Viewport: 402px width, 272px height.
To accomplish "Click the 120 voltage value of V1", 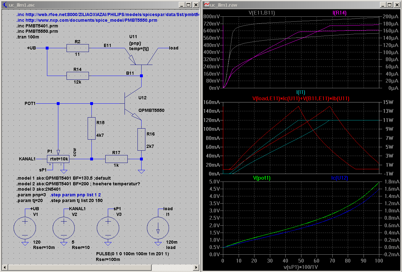I will [x=37, y=242].
